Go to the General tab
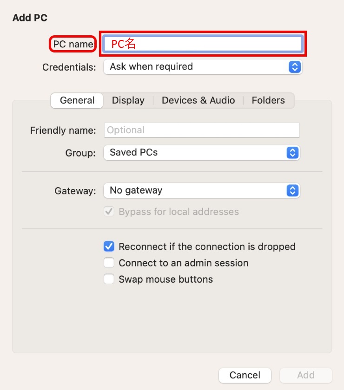This screenshot has width=344, height=390. 77,100
